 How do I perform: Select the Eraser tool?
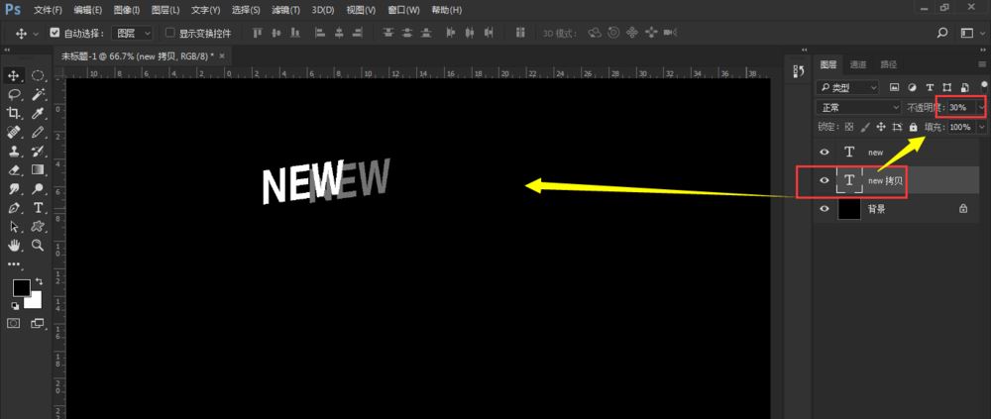tap(13, 170)
